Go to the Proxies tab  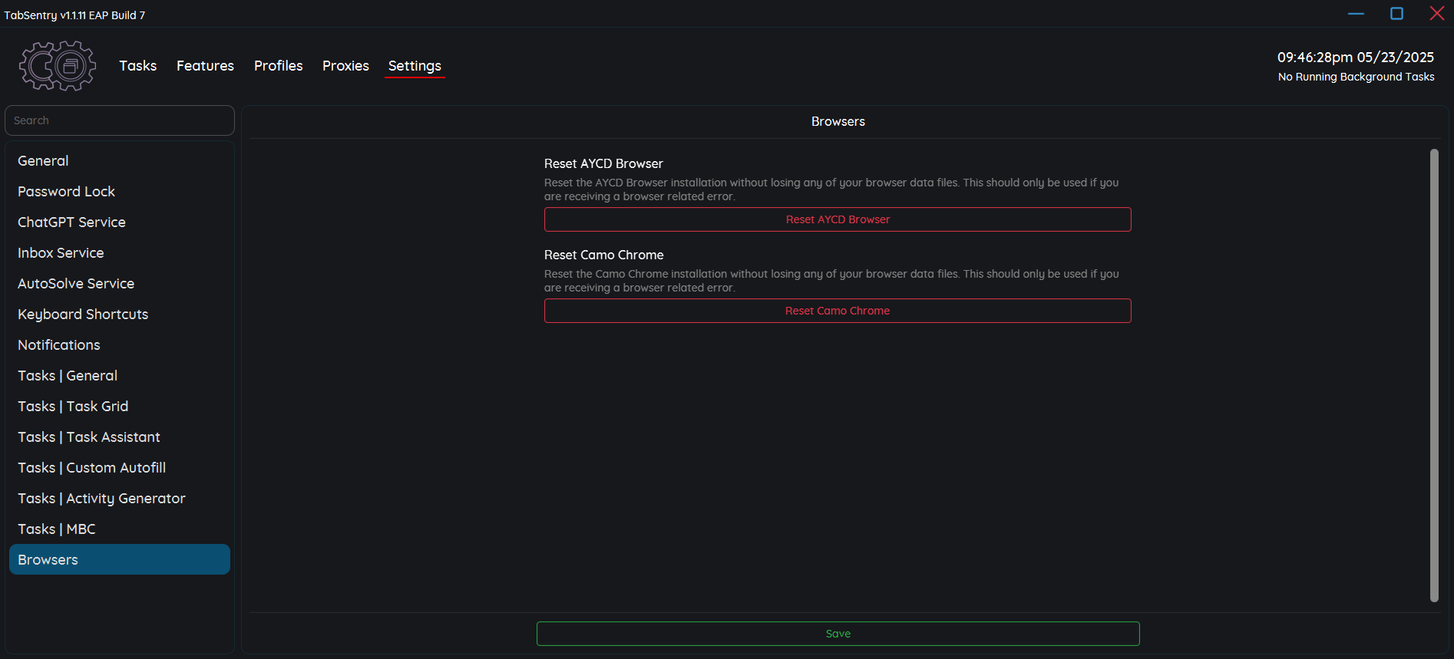pyautogui.click(x=345, y=66)
